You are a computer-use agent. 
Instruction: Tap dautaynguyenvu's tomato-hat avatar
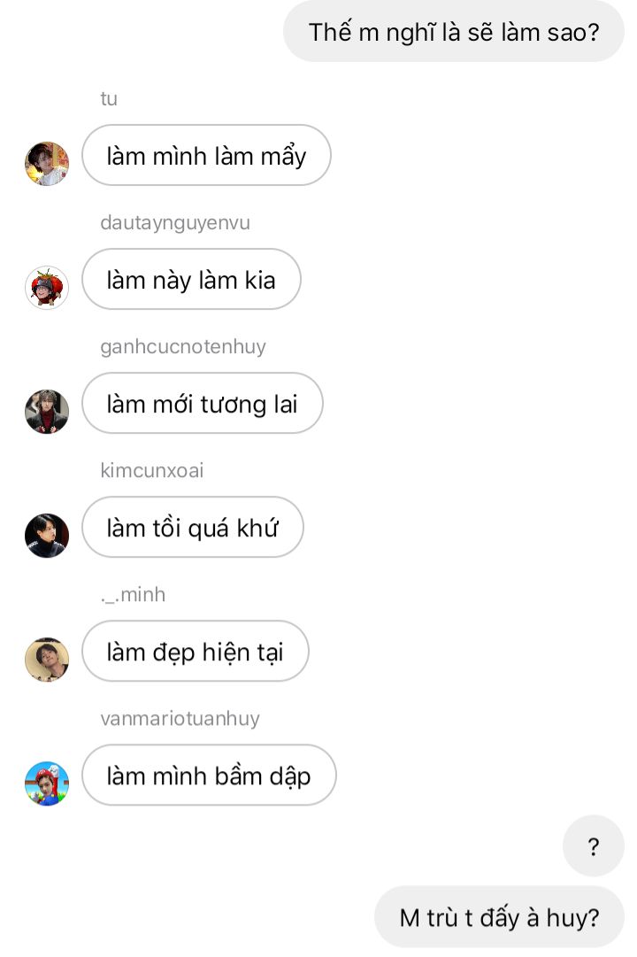[46, 288]
